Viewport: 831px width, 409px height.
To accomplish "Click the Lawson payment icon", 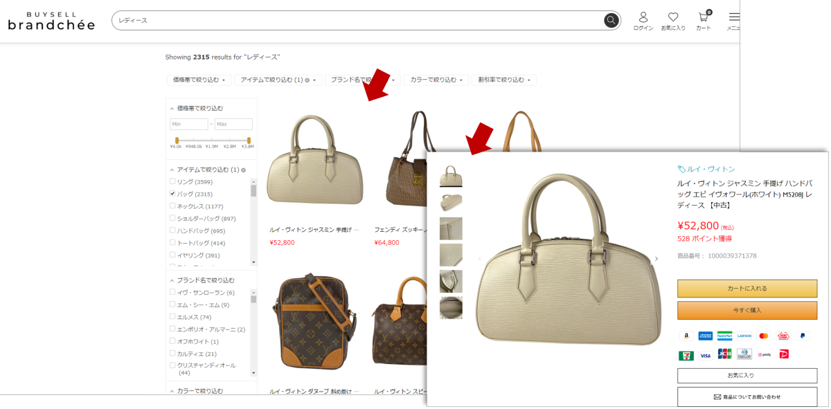I will click(744, 336).
